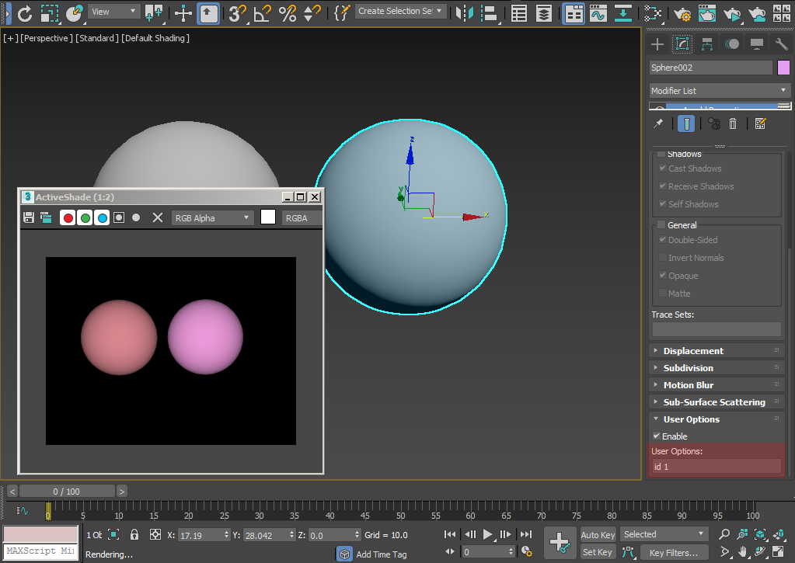Click the white color swatch in ActiveShade
This screenshot has width=795, height=563.
coord(268,218)
